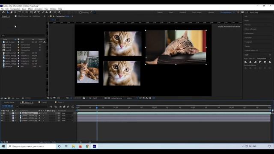
Task: Enable the Snapping checkbox
Action: click(80, 12)
